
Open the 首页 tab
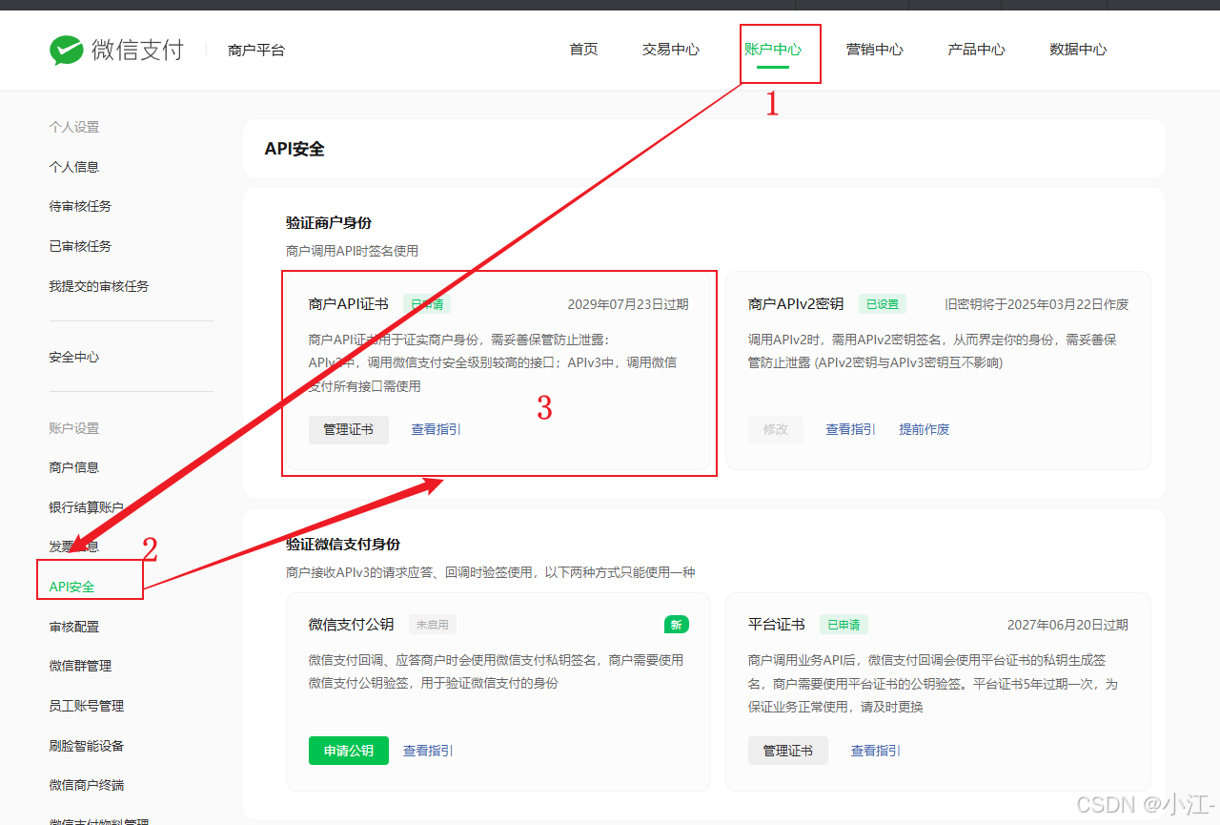coord(583,50)
